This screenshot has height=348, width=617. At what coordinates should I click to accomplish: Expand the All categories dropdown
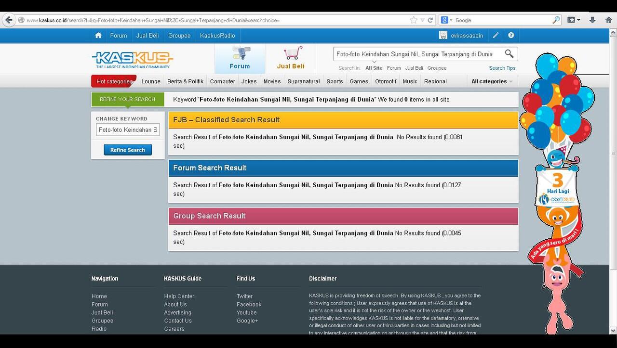point(492,81)
